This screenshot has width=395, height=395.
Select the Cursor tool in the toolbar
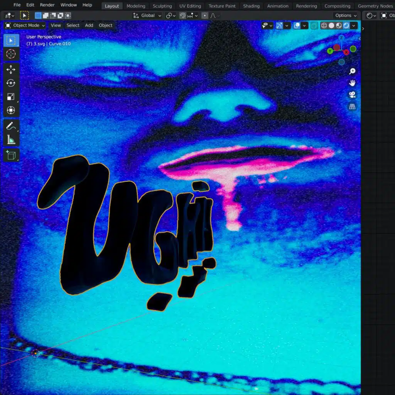(11, 54)
